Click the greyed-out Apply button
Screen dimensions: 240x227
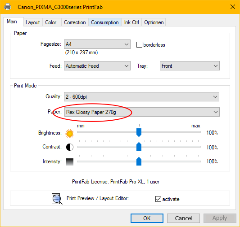click(220, 218)
